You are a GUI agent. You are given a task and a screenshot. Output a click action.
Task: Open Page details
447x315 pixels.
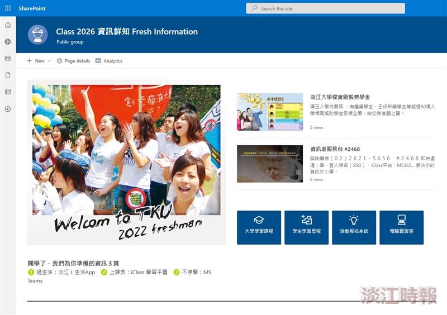(74, 61)
